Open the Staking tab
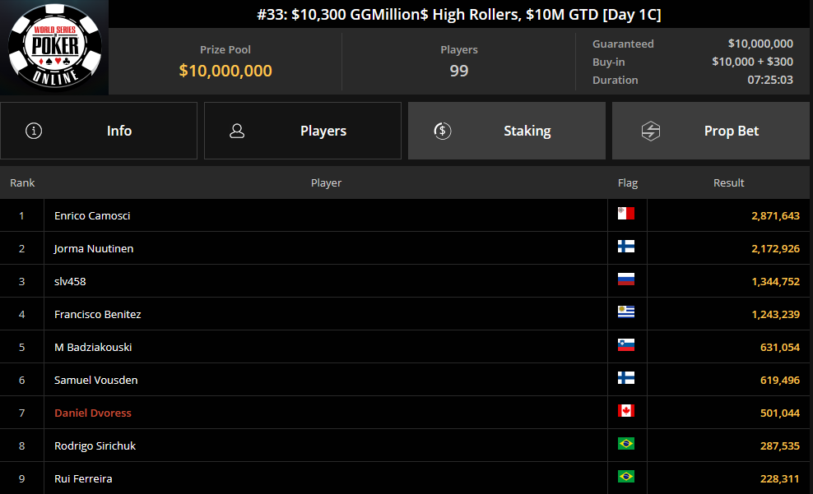Image resolution: width=813 pixels, height=494 pixels. (x=507, y=131)
